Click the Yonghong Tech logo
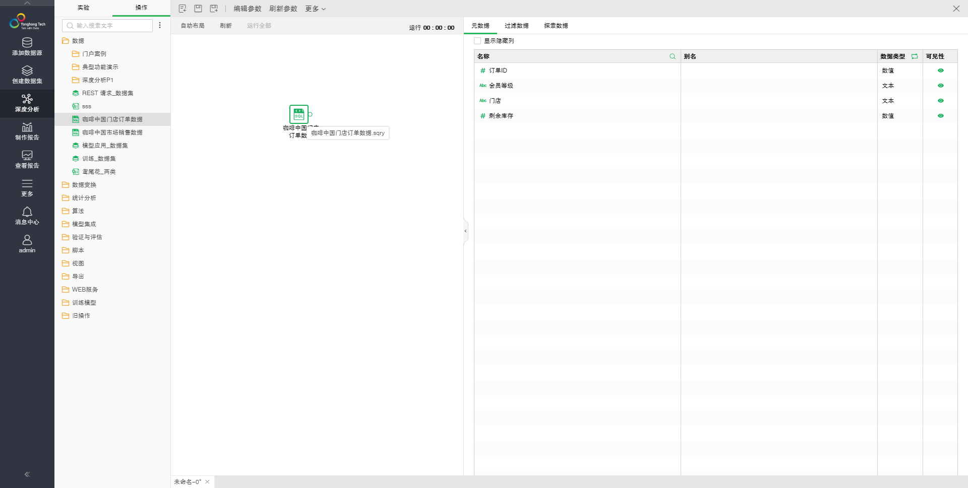Viewport: 968px width, 488px height. point(27,22)
